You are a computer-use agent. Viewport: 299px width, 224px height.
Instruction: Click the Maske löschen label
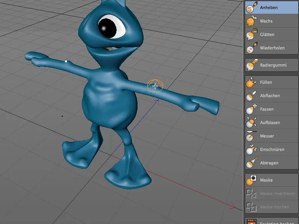point(275,207)
